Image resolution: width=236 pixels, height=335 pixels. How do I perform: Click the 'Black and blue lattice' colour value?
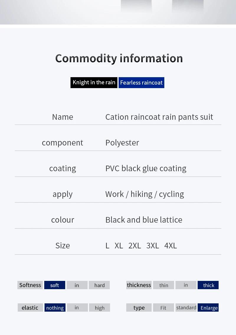tap(144, 220)
